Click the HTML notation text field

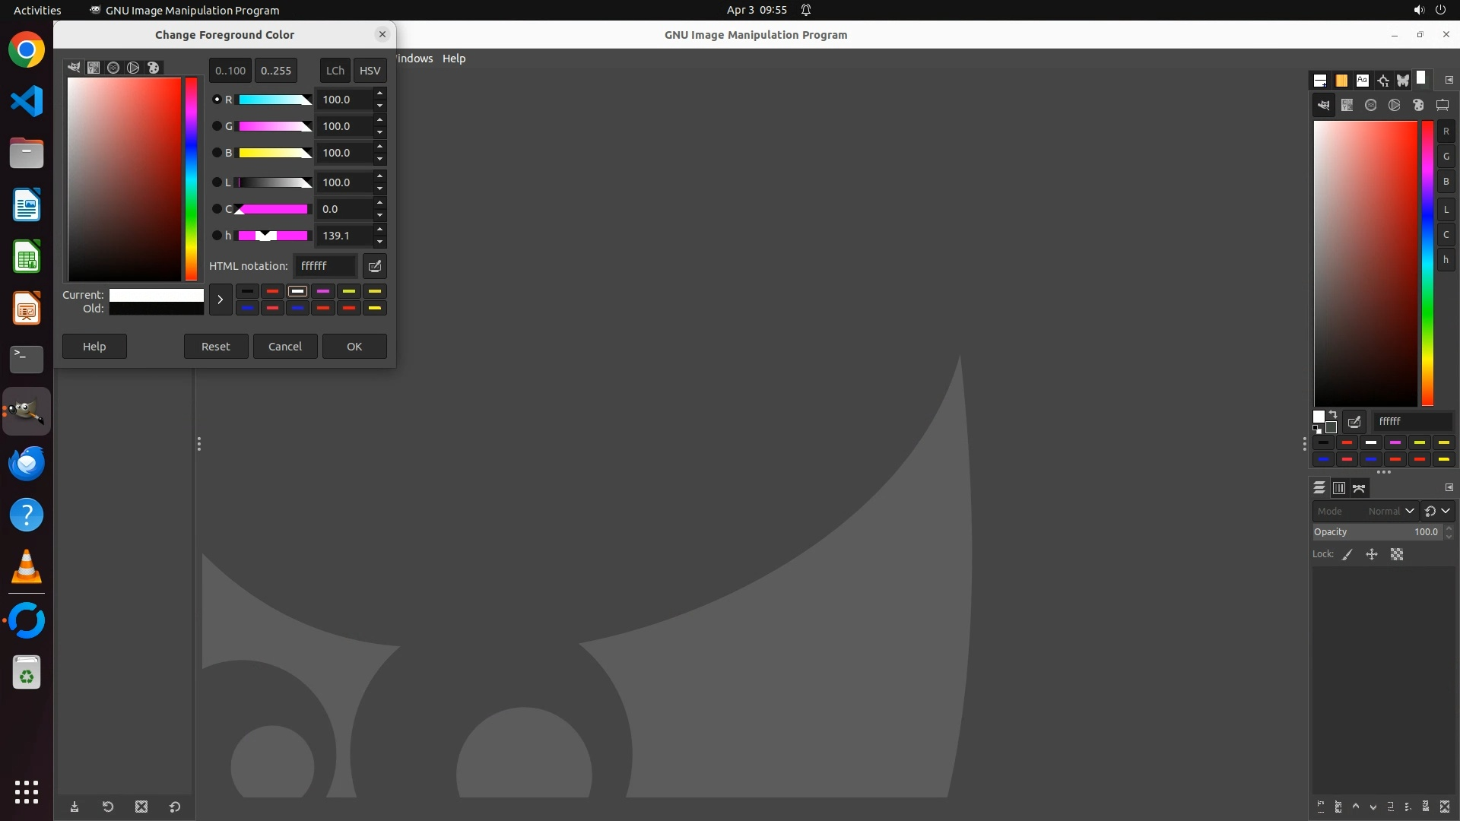pos(325,266)
